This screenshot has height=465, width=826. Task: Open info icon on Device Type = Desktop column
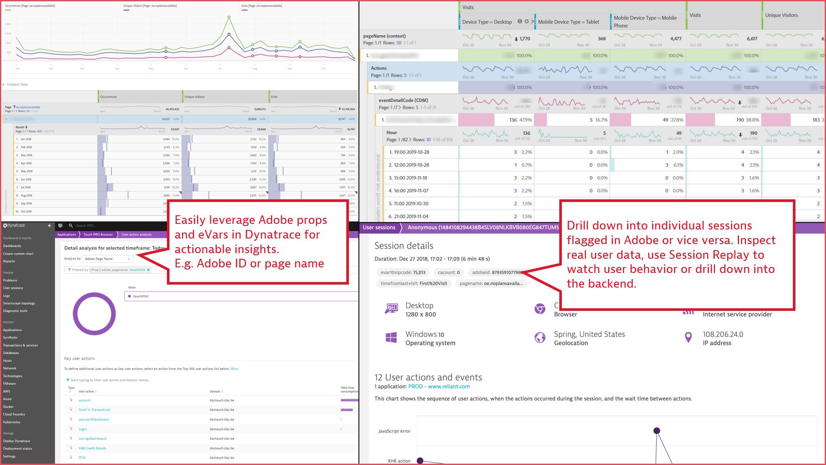(520, 22)
